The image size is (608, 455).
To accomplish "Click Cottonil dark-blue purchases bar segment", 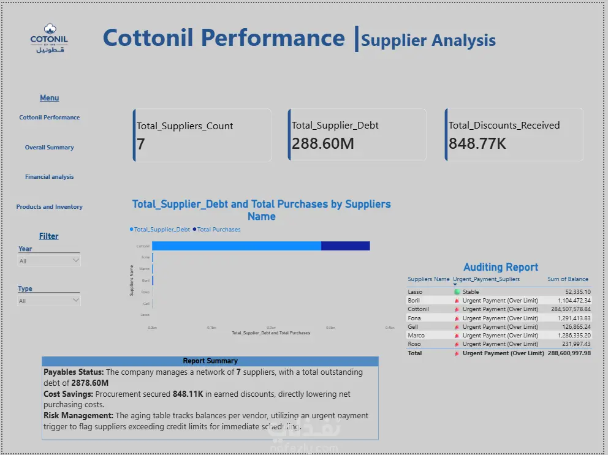I will [346, 246].
